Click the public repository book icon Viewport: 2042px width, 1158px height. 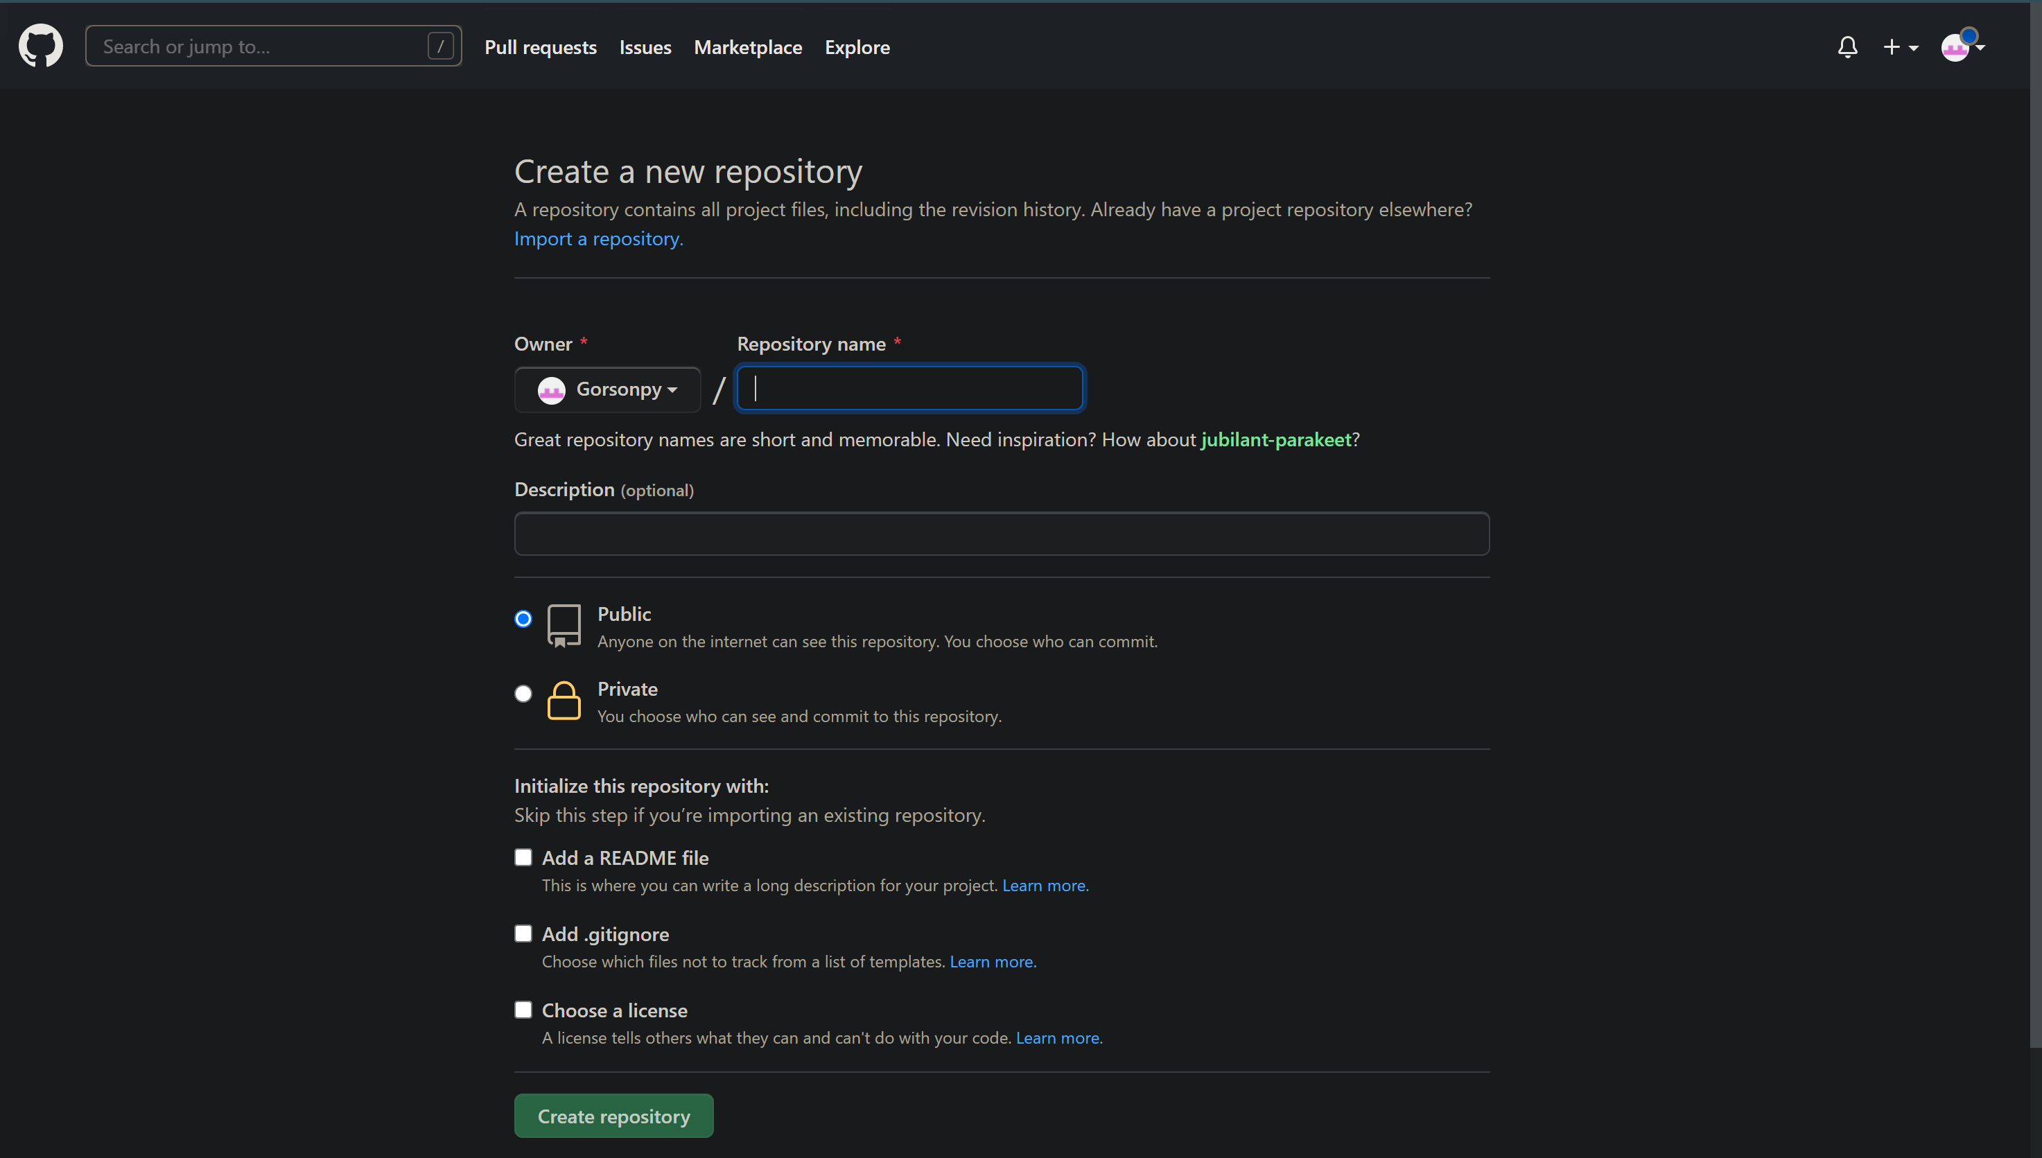tap(564, 625)
